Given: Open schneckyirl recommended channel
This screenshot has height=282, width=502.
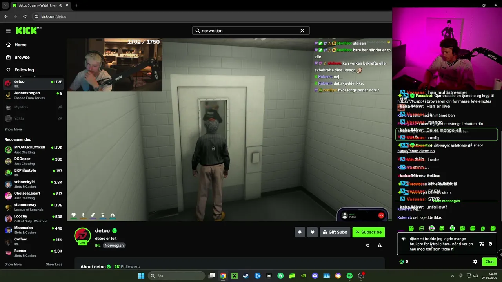Looking at the screenshot, I should (33, 184).
